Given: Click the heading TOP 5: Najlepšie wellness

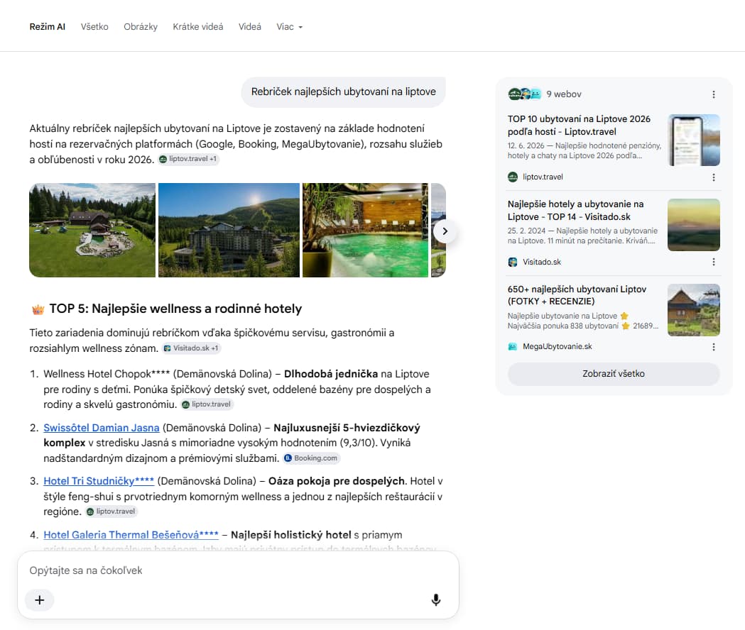Looking at the screenshot, I should [x=175, y=309].
